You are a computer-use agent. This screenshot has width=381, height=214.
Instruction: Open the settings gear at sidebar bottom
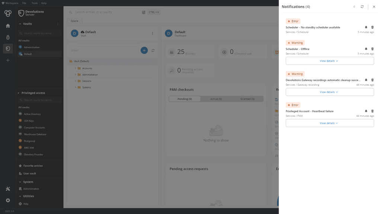point(7,200)
